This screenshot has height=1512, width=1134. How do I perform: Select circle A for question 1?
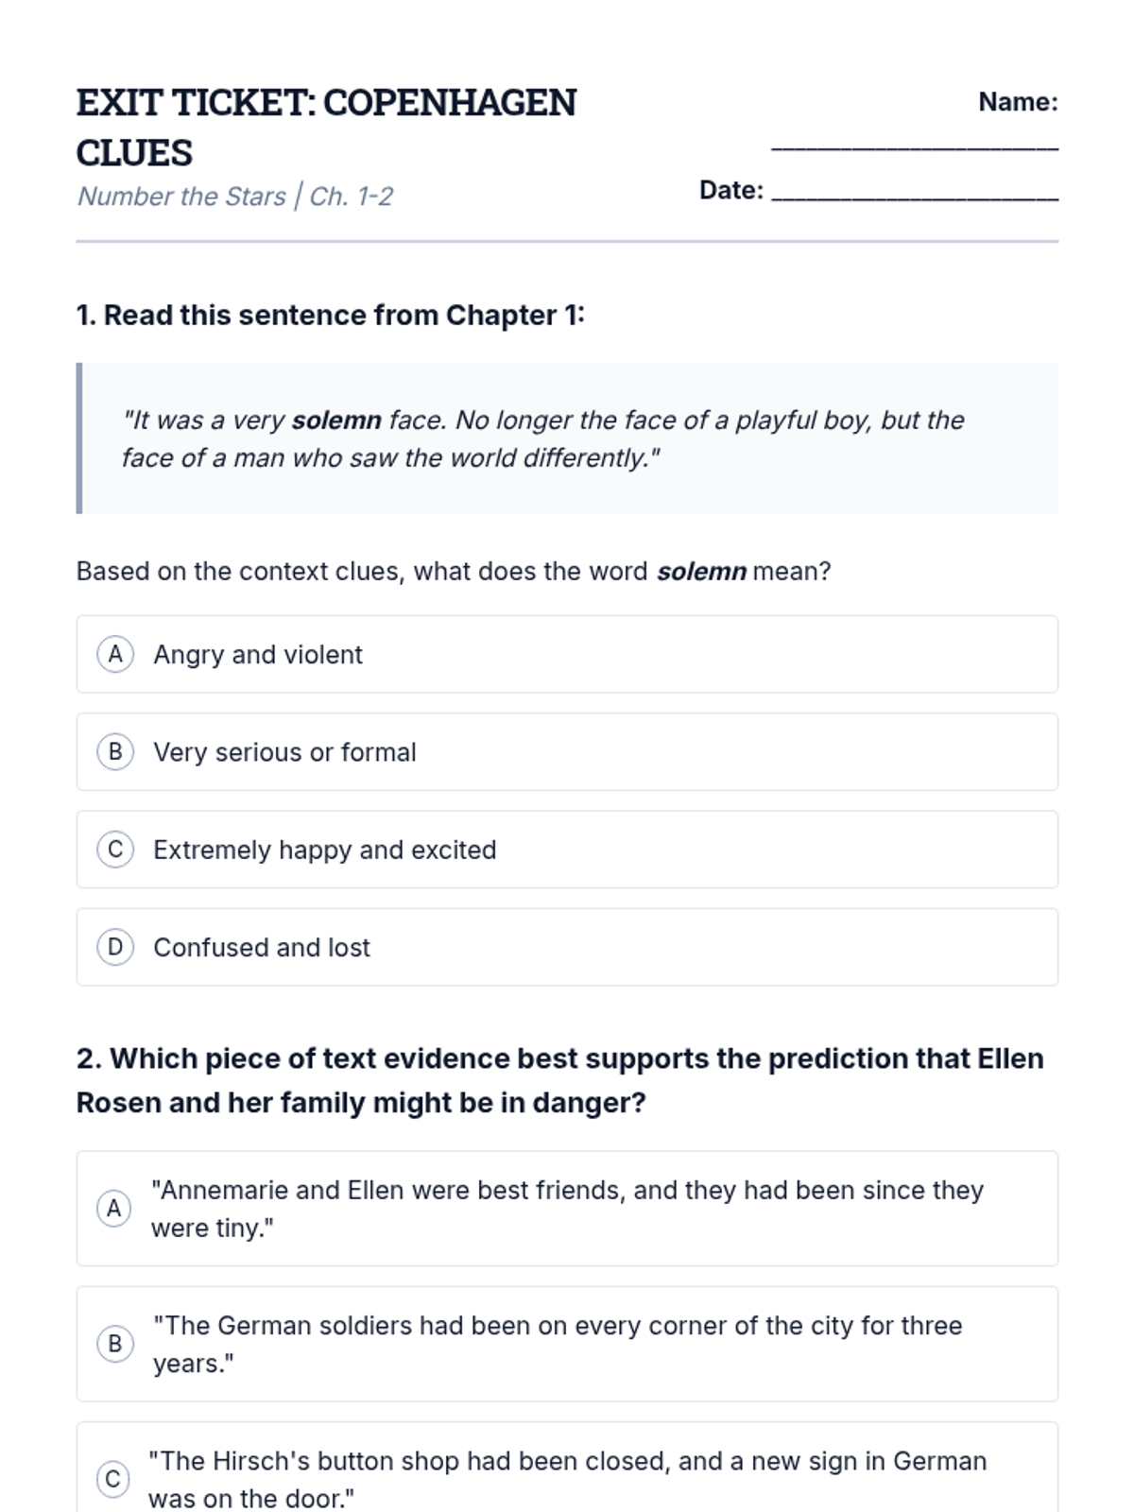(115, 654)
